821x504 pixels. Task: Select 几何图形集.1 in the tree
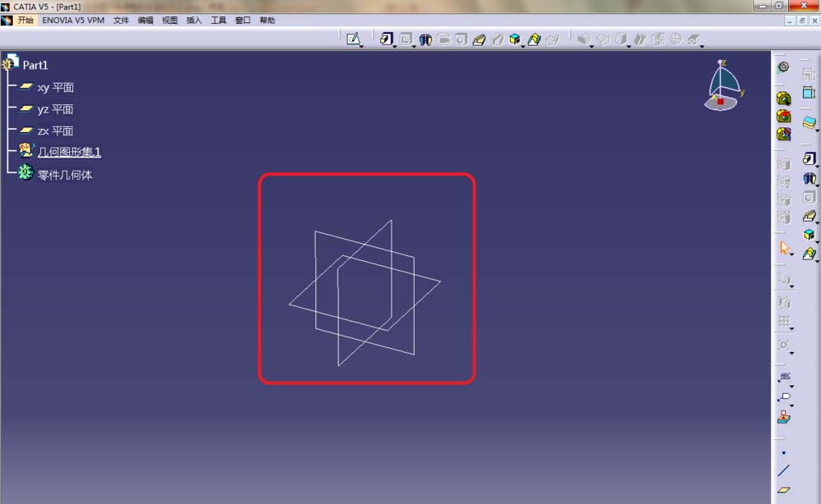pos(69,152)
